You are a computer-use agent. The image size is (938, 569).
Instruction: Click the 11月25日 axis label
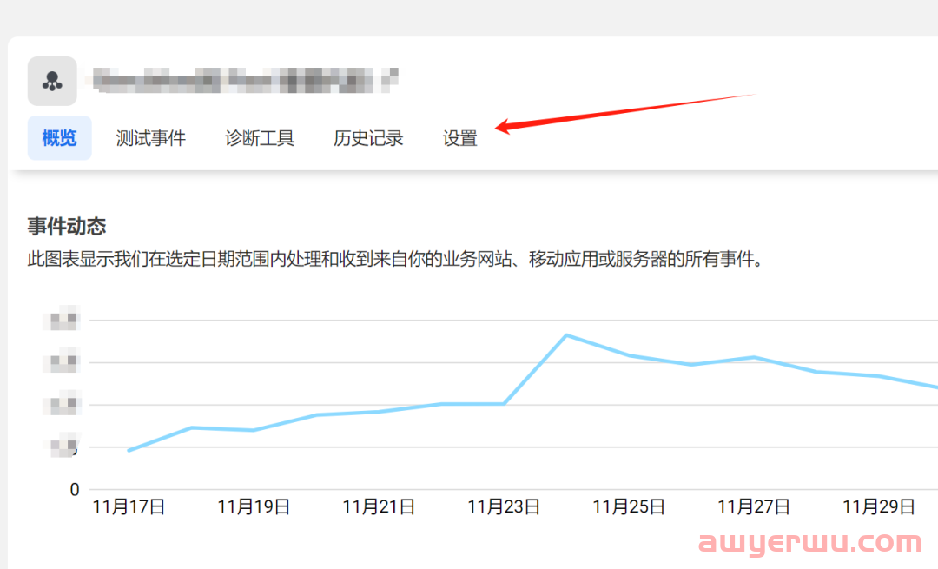pyautogui.click(x=629, y=506)
